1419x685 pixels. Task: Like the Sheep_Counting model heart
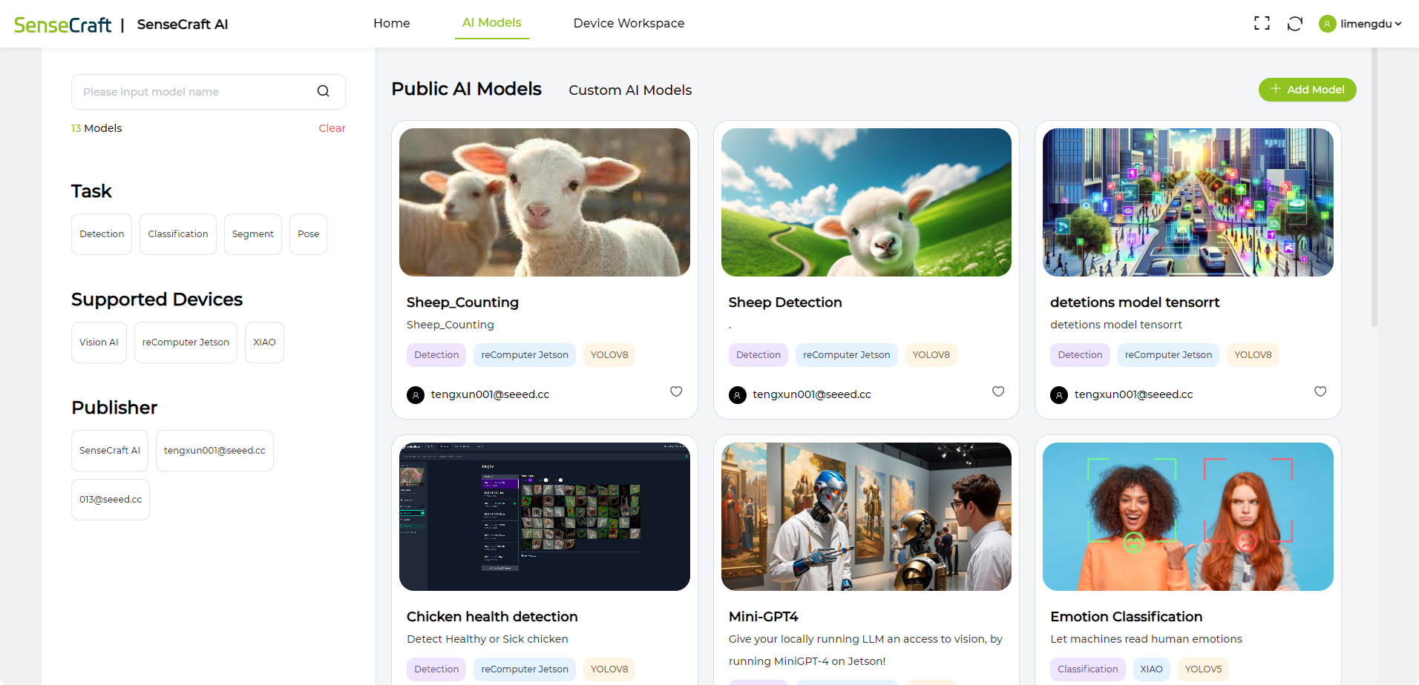pos(676,391)
